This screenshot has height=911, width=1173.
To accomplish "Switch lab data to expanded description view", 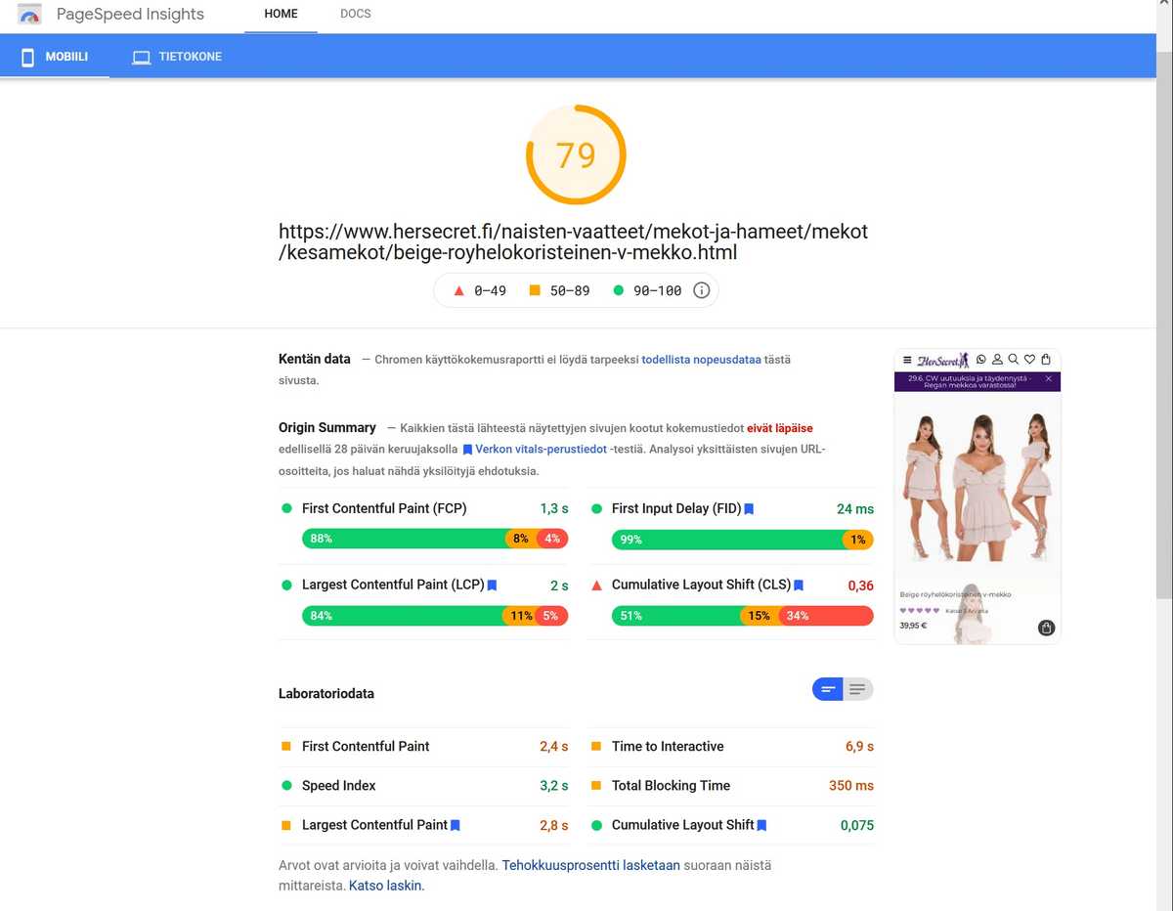I will click(x=857, y=689).
